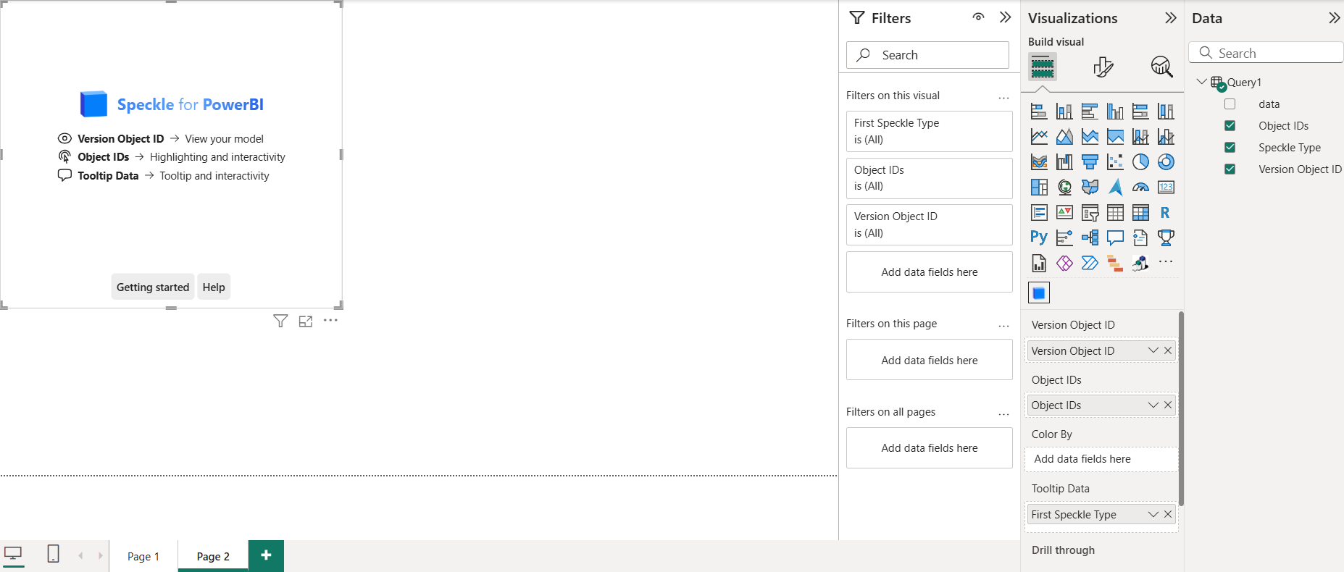
Task: Select the Page 2 tab
Action: (213, 556)
